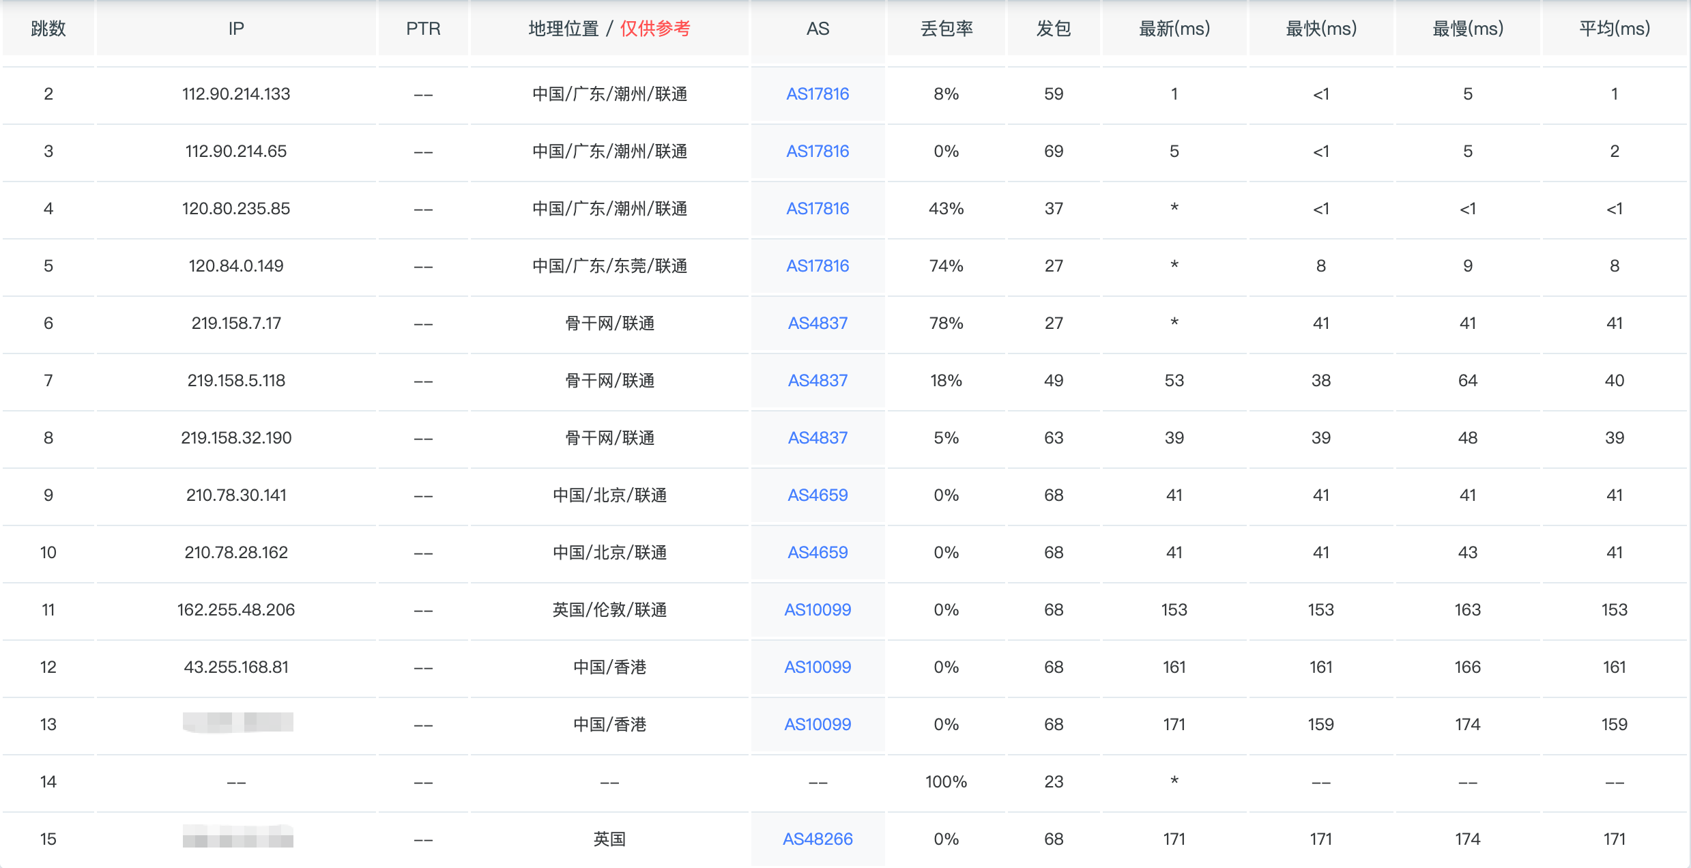Click AS10099 link in hop 13 row
Screen dimensions: 1691x868
pyautogui.click(x=818, y=725)
